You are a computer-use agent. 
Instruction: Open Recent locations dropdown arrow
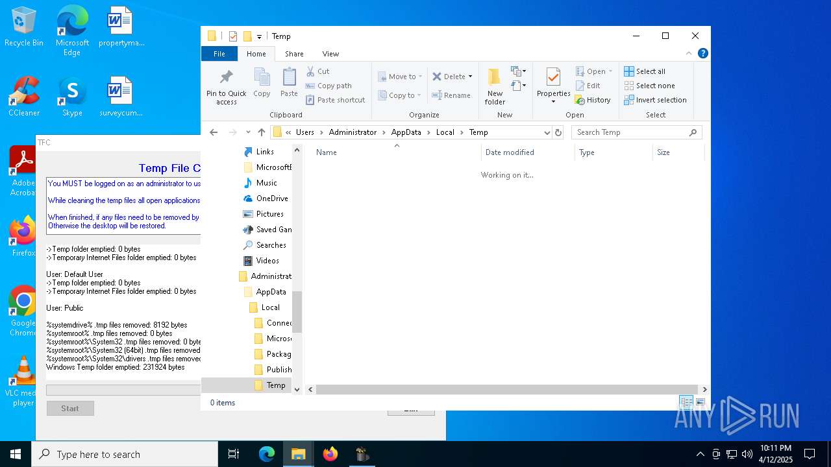pos(248,132)
